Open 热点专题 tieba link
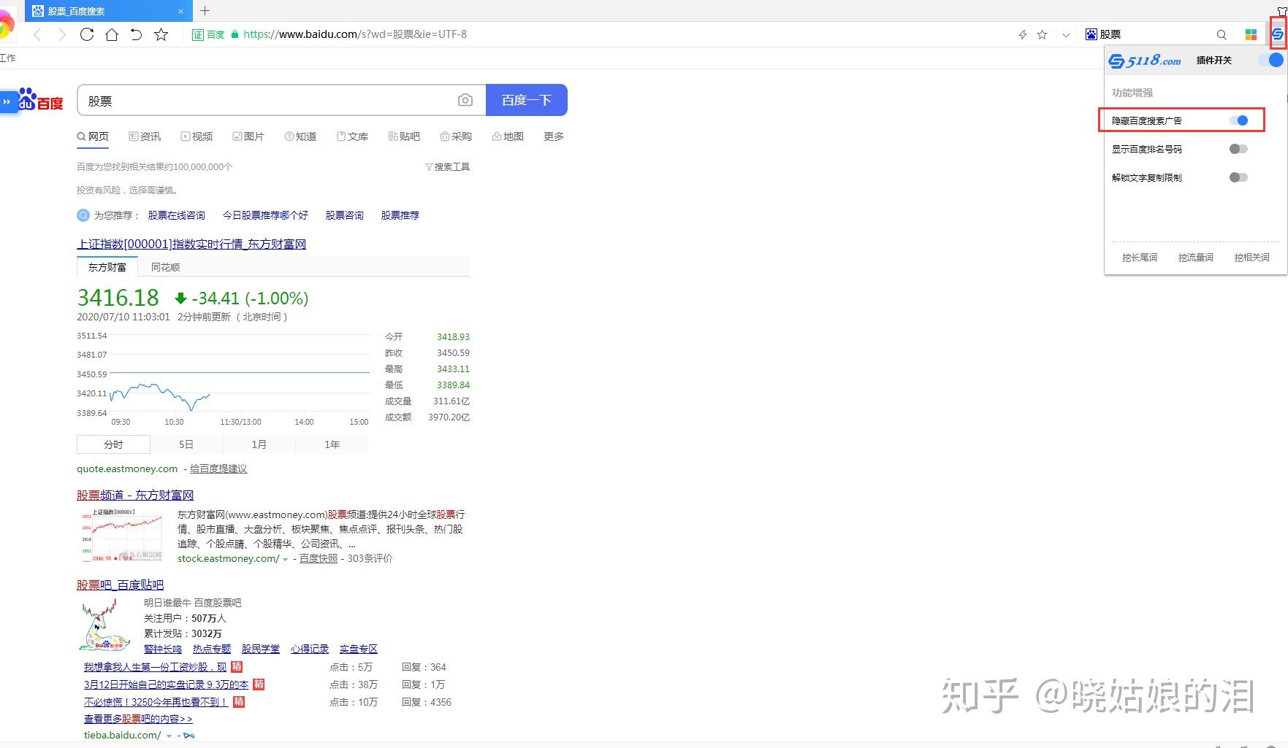Image resolution: width=1288 pixels, height=748 pixels. 212,649
